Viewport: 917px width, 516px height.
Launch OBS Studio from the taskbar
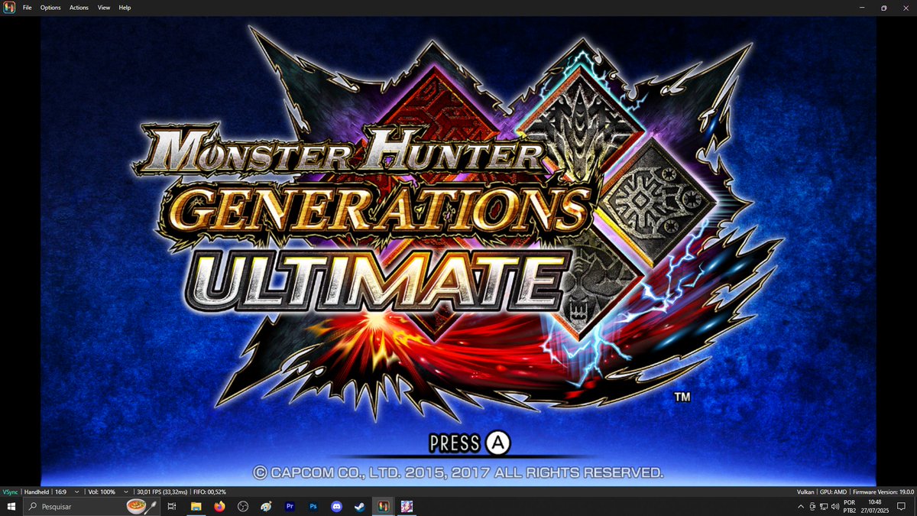coord(243,506)
